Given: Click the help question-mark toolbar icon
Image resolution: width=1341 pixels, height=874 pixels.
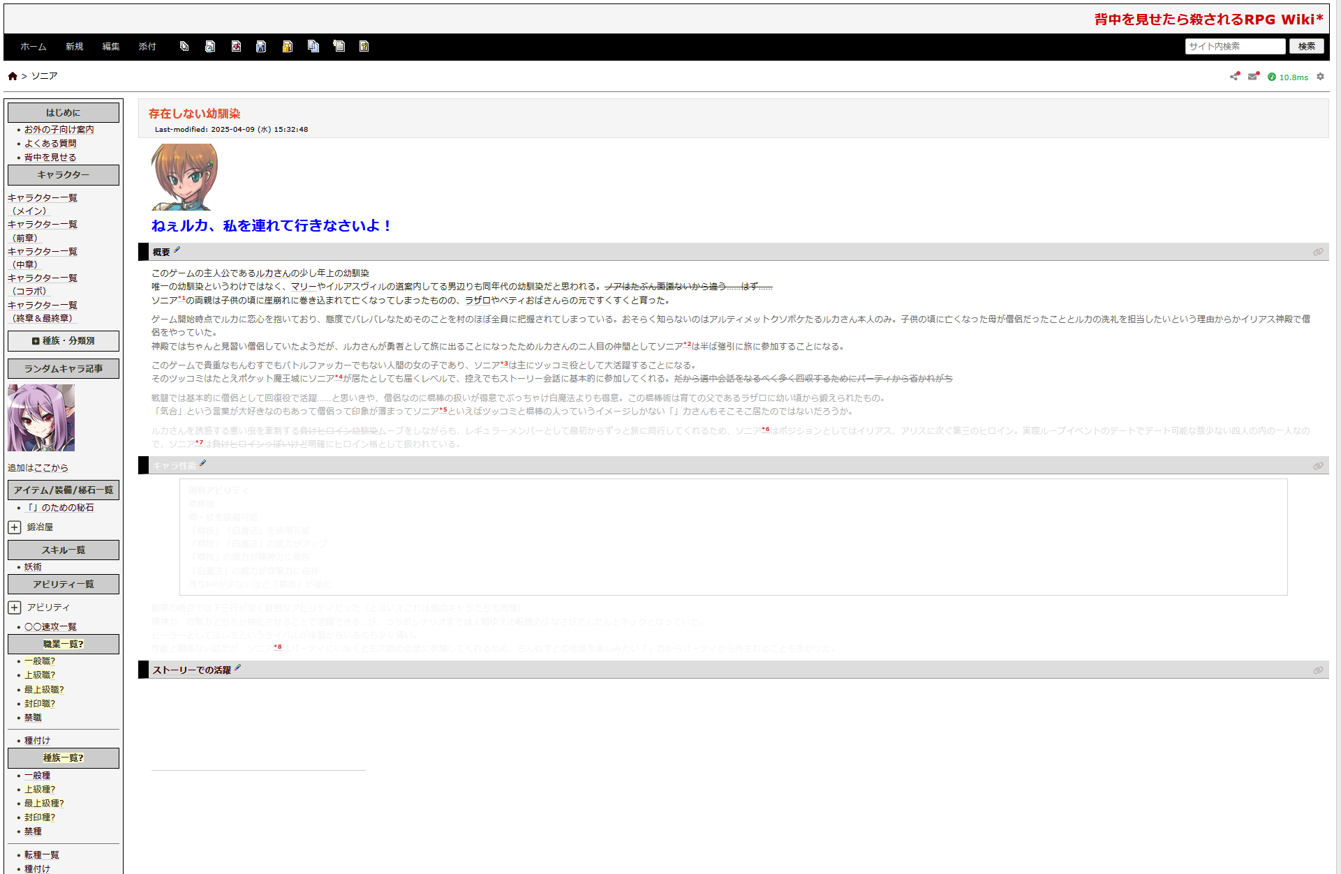Looking at the screenshot, I should click(x=364, y=47).
